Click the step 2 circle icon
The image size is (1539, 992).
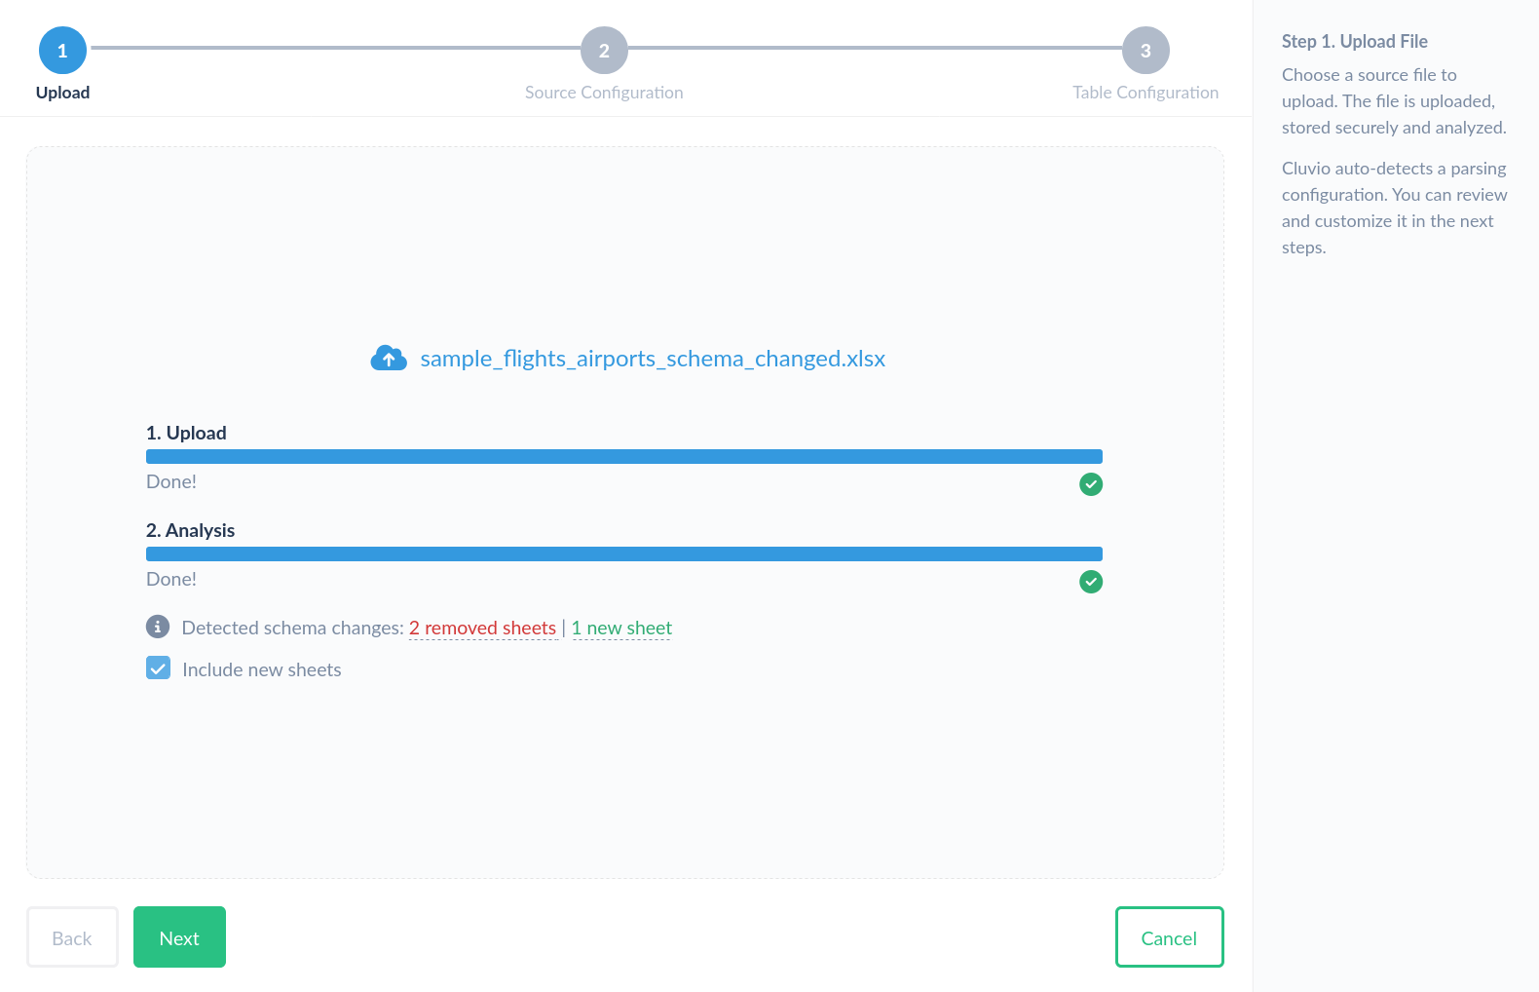(604, 51)
